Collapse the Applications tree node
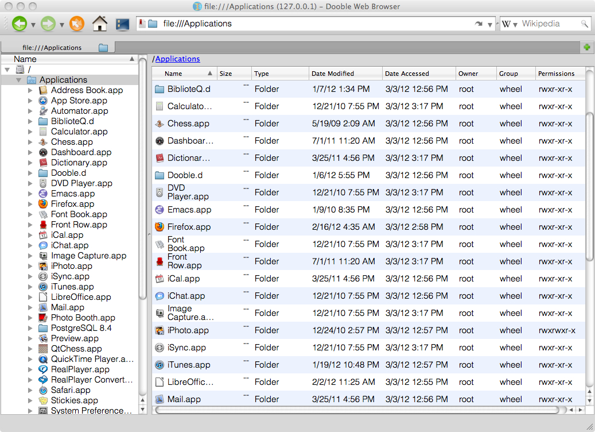 point(18,80)
